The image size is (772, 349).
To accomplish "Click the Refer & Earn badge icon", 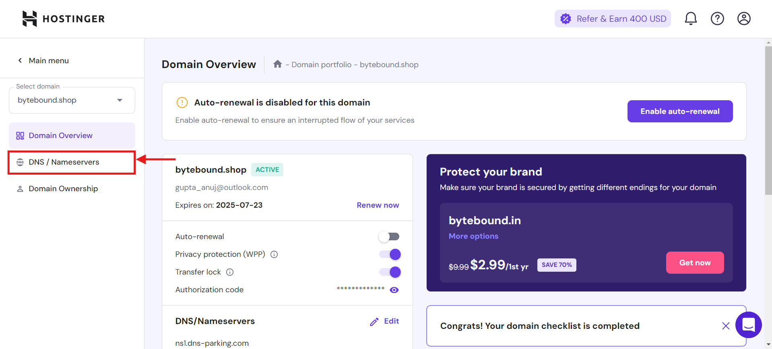I will coord(566,19).
